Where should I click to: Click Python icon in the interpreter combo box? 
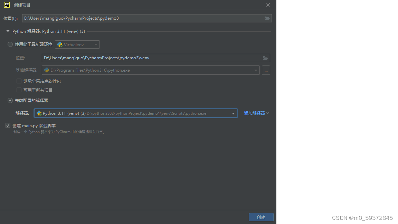pyautogui.click(x=39, y=113)
